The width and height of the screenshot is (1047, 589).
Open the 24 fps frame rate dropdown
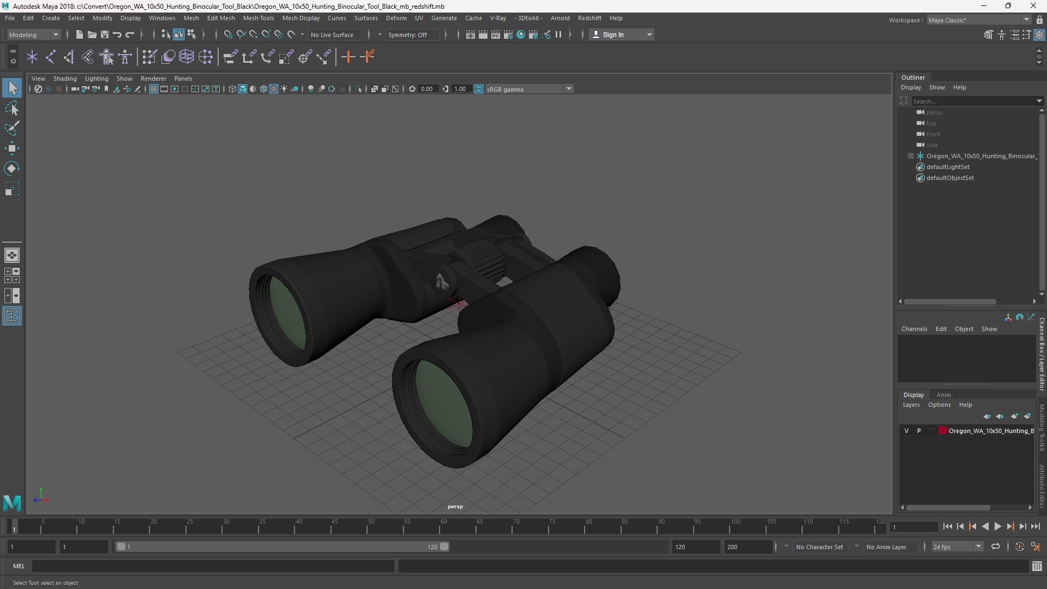point(957,546)
